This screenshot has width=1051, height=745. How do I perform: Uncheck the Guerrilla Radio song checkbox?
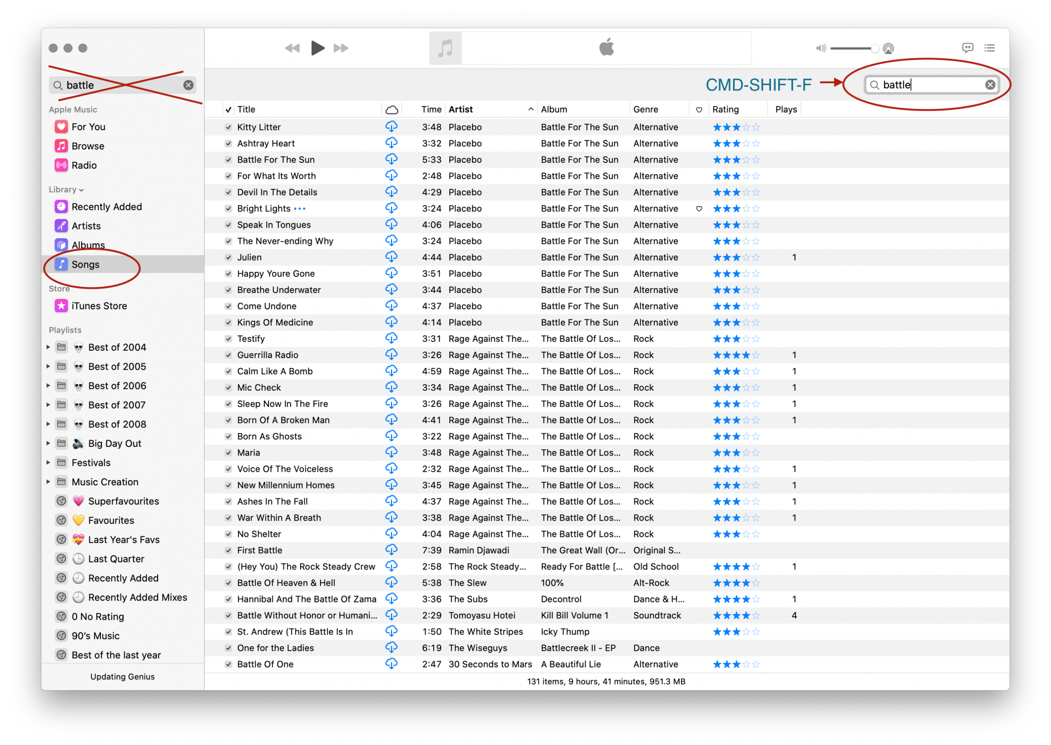pos(229,355)
